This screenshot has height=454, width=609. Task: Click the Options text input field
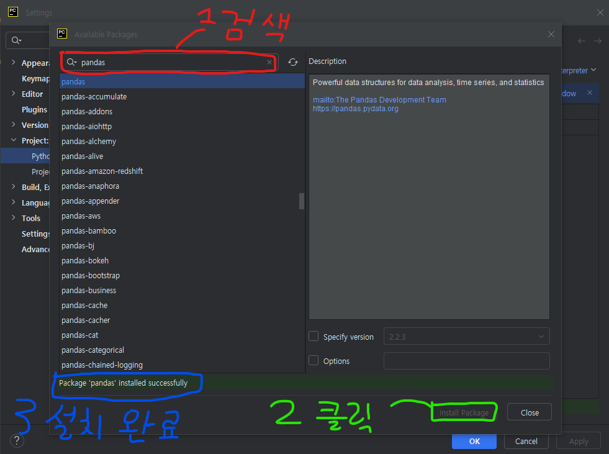point(466,361)
